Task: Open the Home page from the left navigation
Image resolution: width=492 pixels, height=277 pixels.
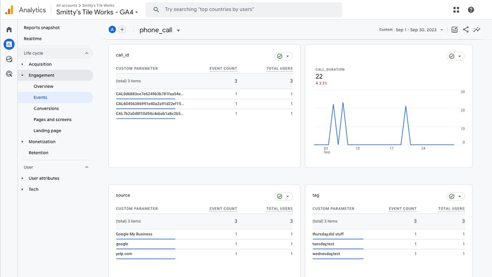Action: pyautogui.click(x=8, y=29)
